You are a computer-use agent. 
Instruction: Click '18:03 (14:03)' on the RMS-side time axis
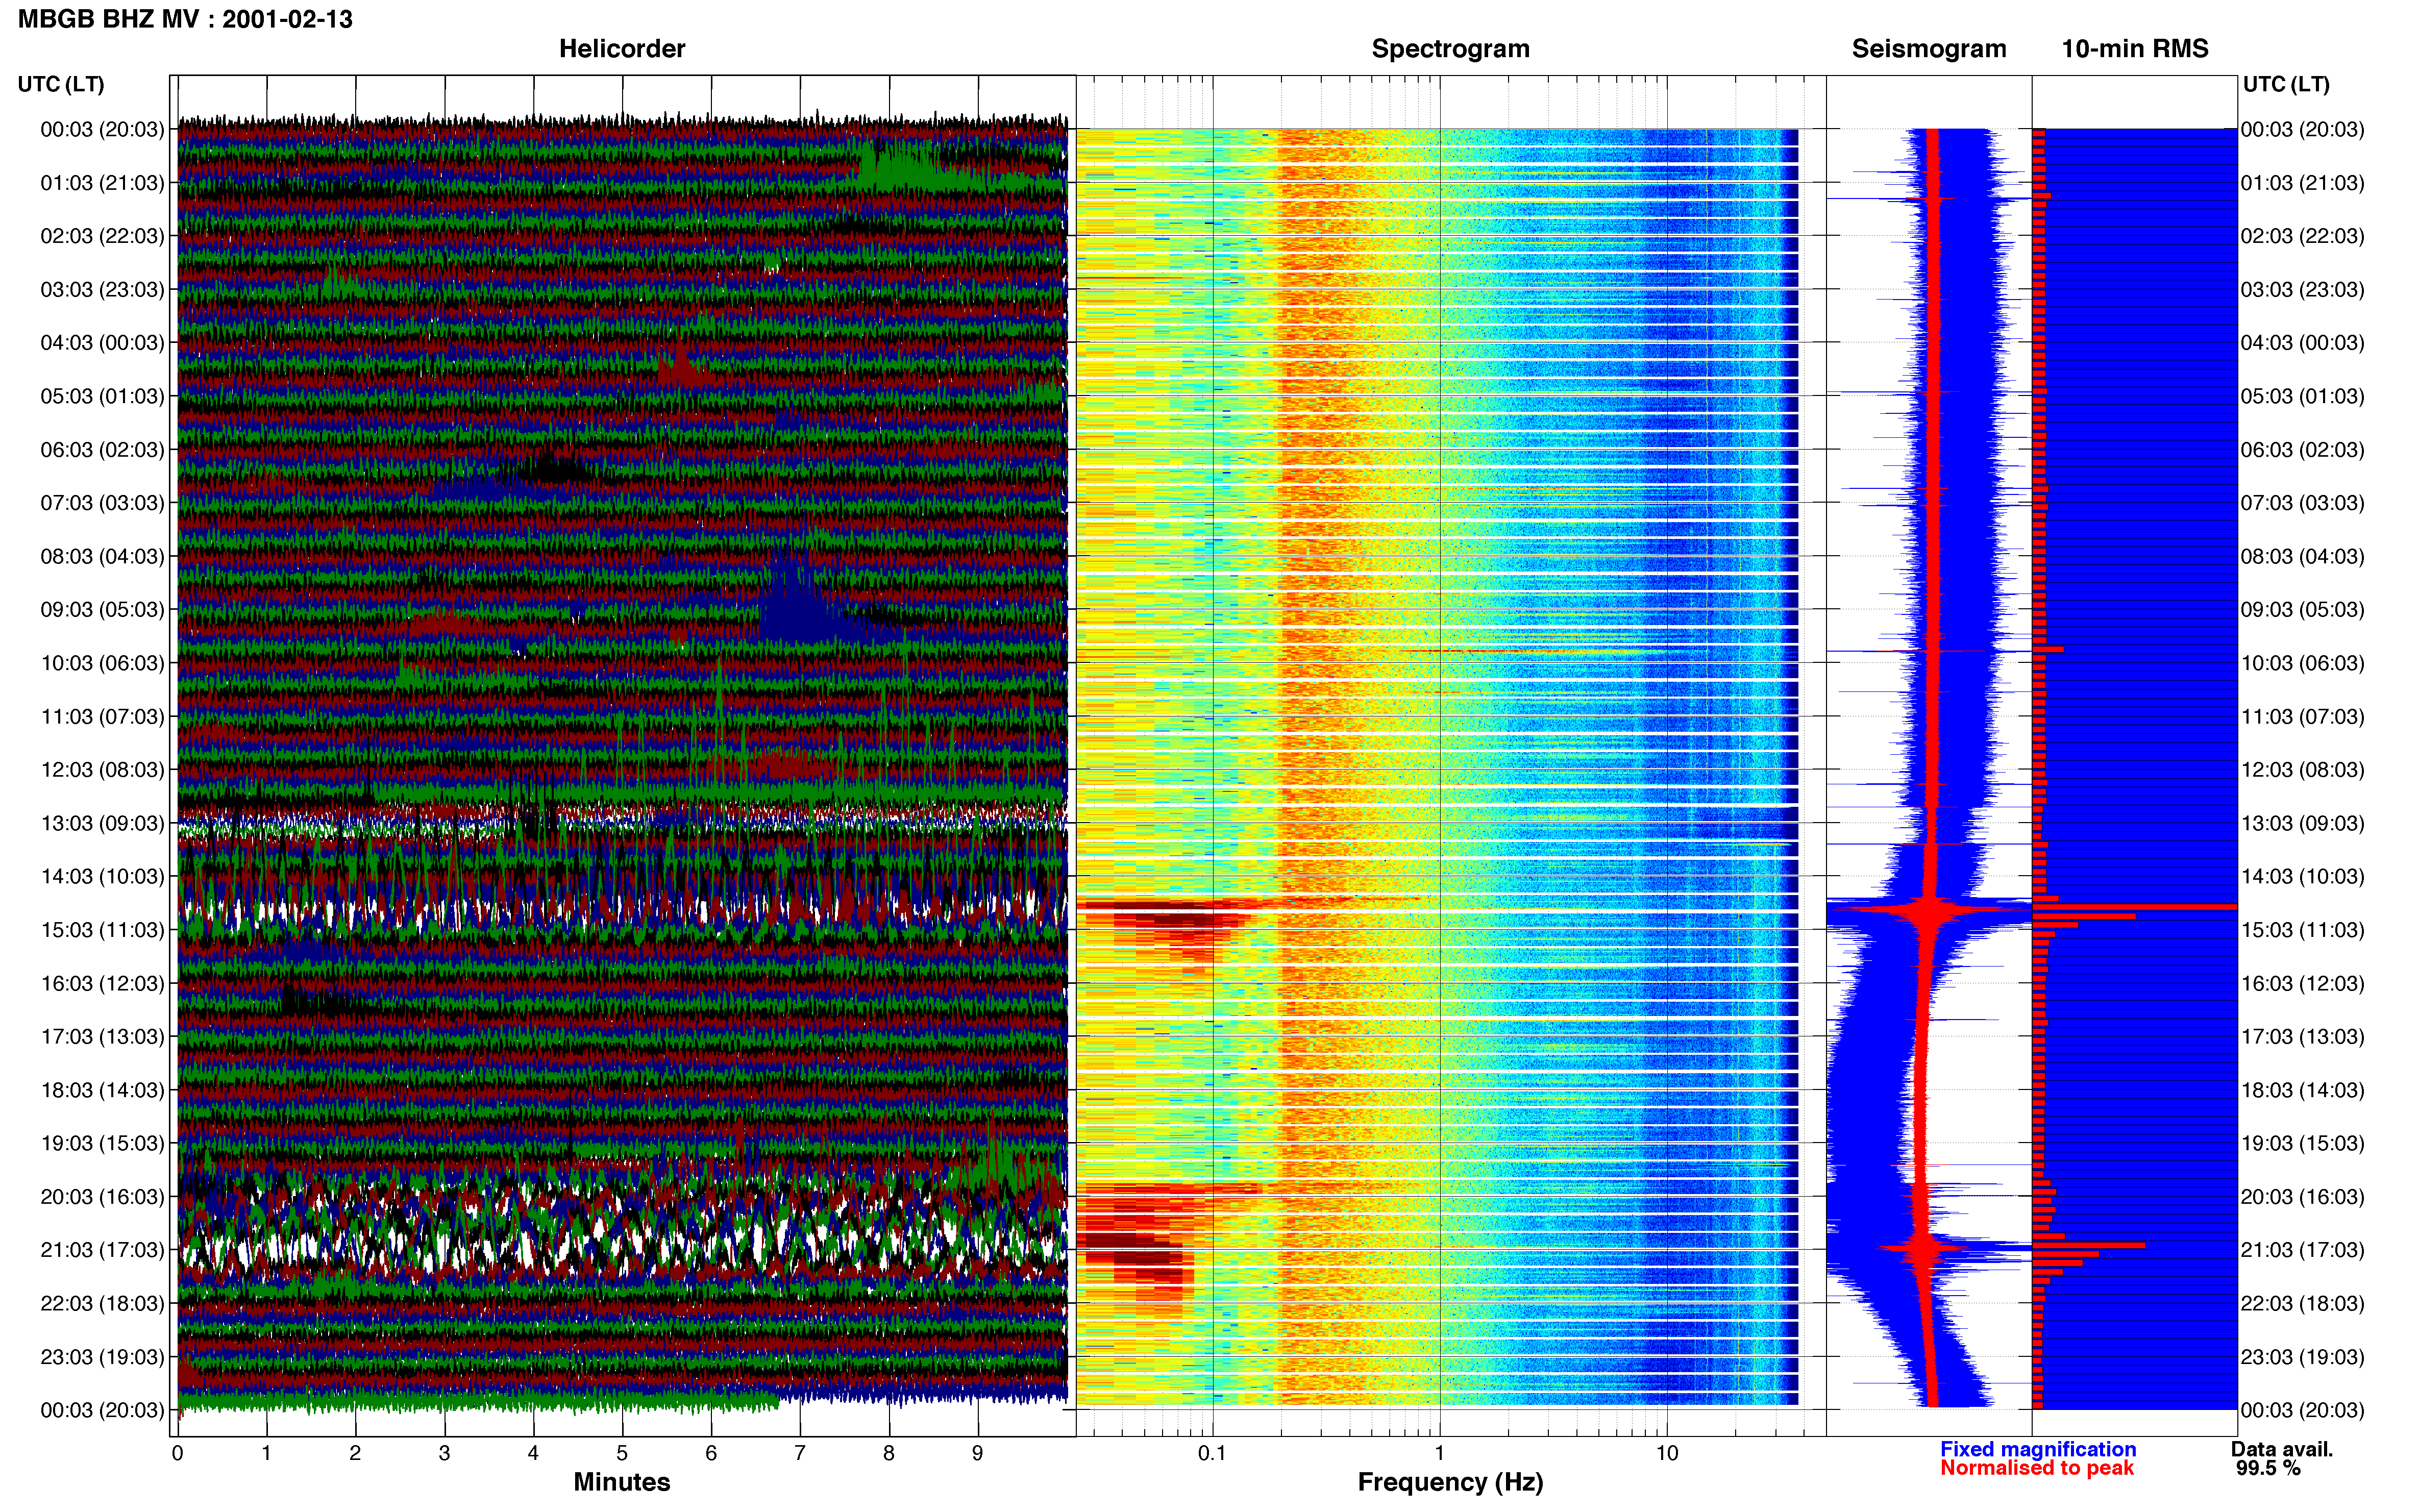point(2302,1090)
